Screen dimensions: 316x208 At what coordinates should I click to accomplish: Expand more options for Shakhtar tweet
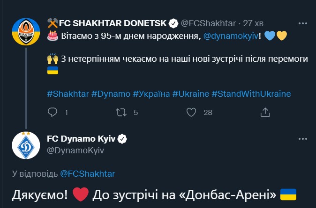303,23
